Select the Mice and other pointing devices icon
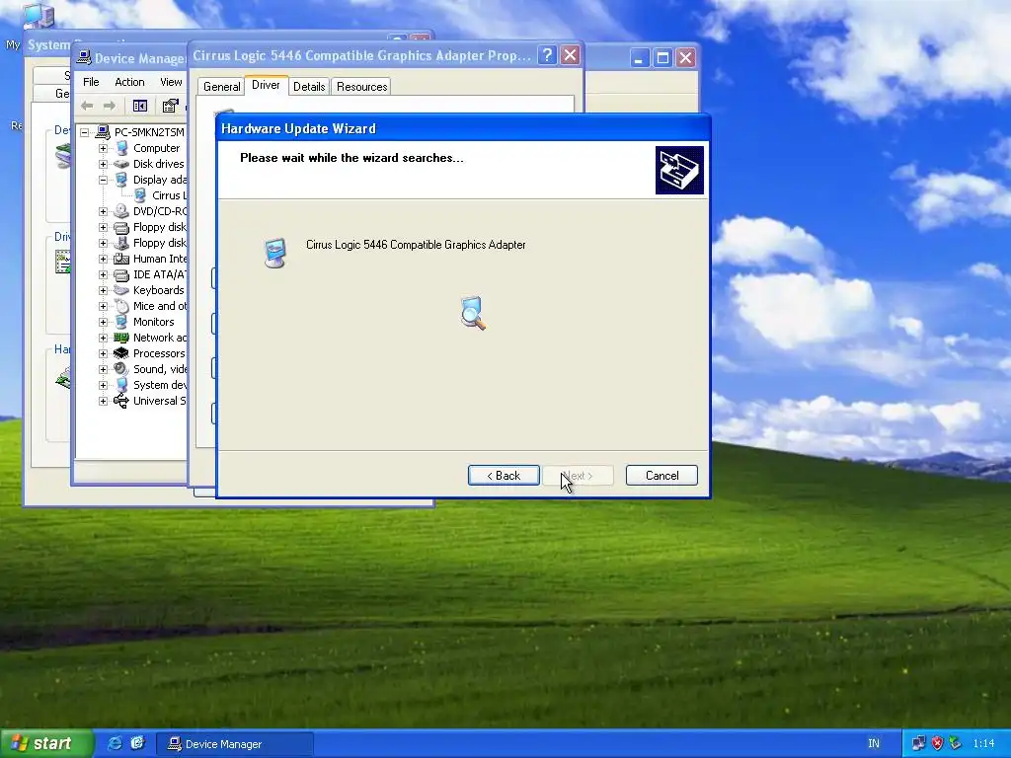This screenshot has width=1011, height=758. point(121,306)
